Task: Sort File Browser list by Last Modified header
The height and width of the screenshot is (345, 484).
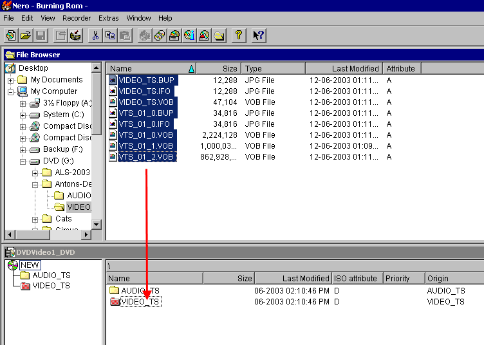Action: pos(344,68)
